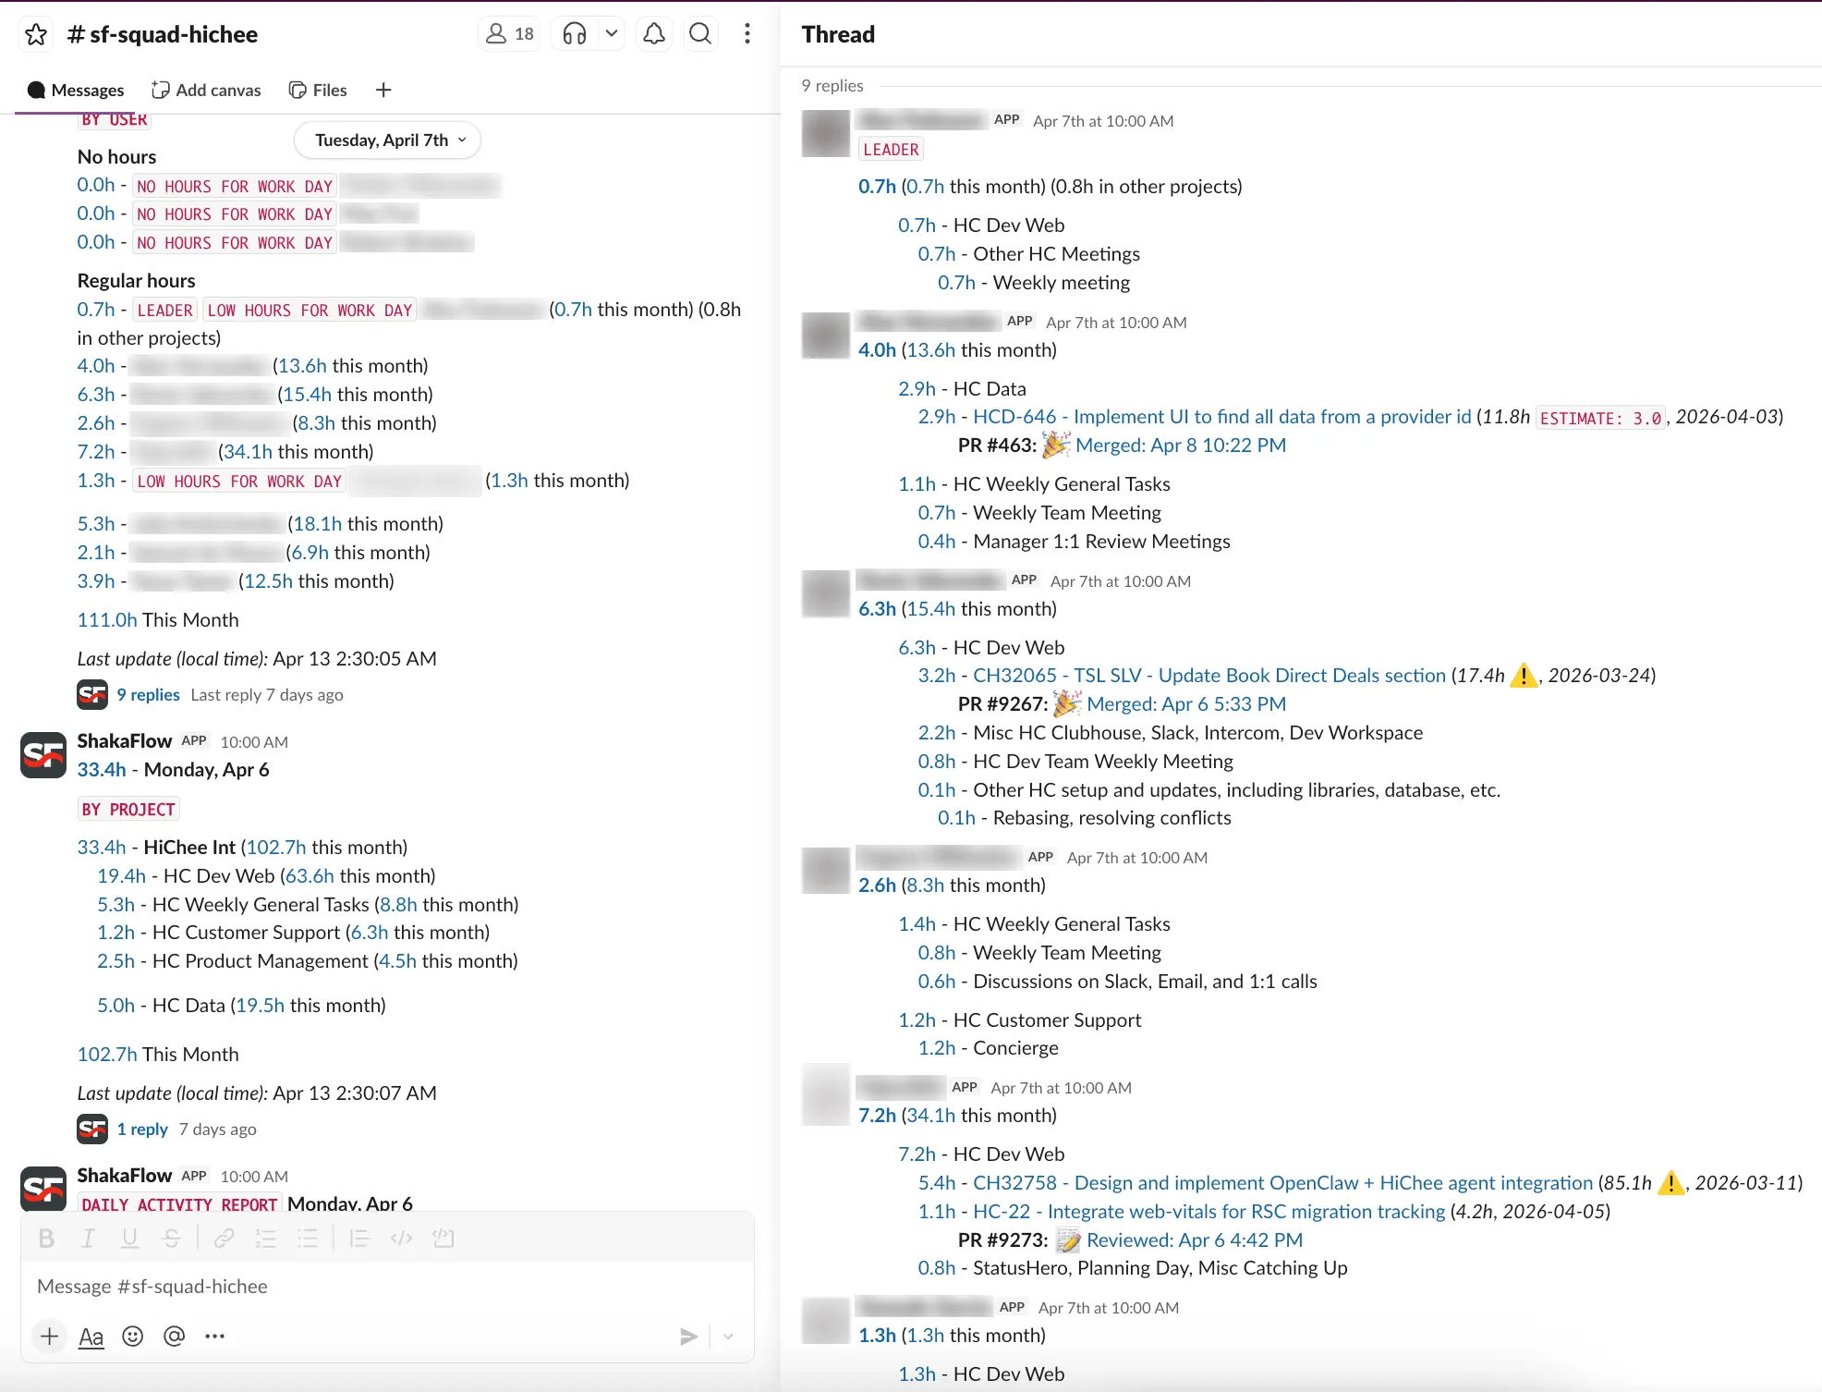1822x1392 pixels.
Task: Click ShakaFlow sender name at 33.4h message
Action: [125, 741]
